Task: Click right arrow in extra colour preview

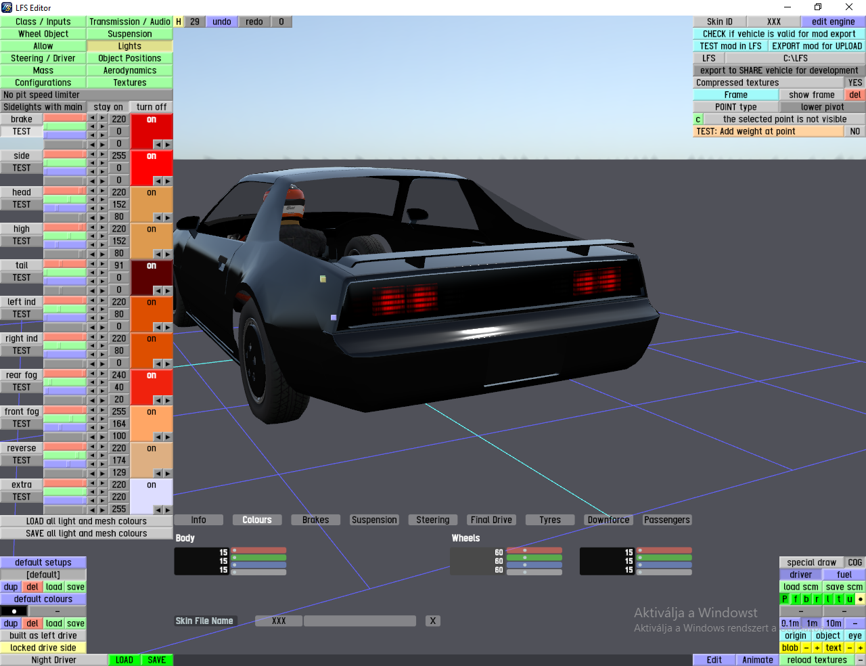Action: (167, 510)
